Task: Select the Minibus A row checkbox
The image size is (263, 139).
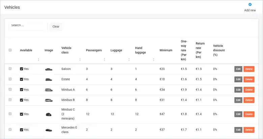Action: click(x=10, y=89)
